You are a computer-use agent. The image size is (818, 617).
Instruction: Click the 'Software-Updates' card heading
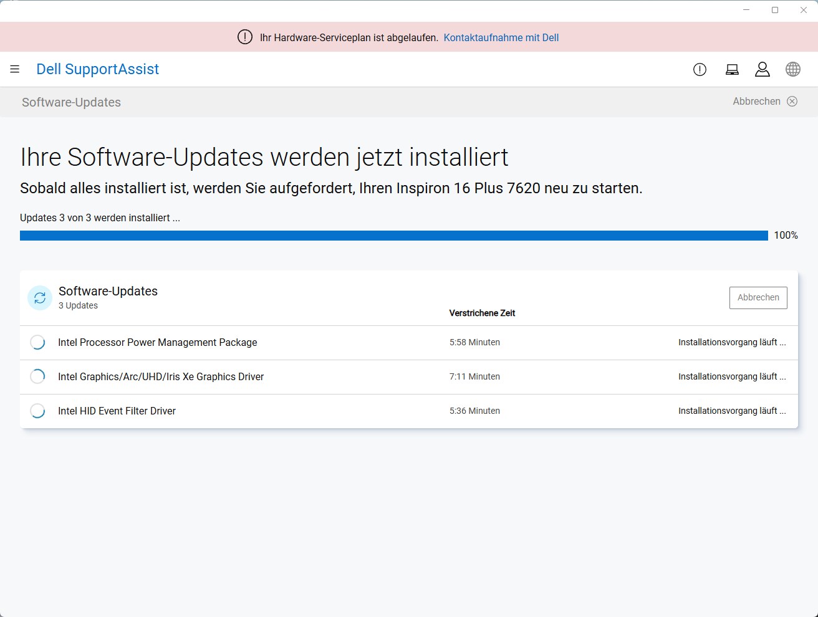tap(108, 291)
